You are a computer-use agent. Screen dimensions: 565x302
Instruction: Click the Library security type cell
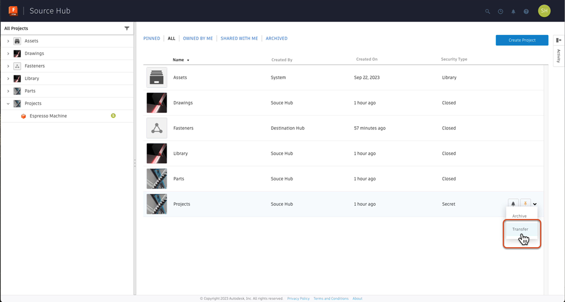[x=449, y=77]
